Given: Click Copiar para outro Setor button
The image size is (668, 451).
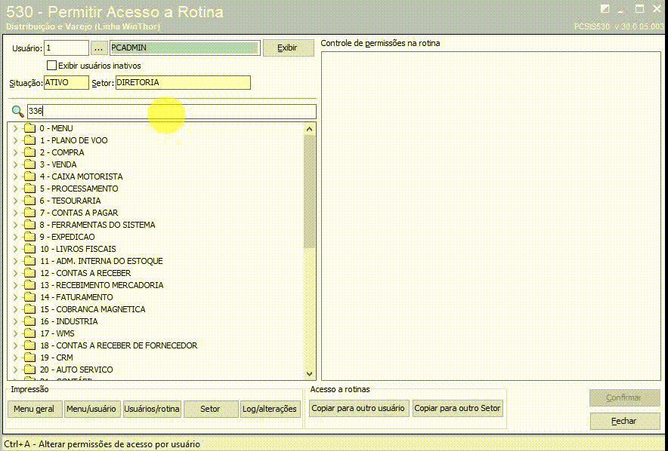Looking at the screenshot, I should (x=457, y=408).
